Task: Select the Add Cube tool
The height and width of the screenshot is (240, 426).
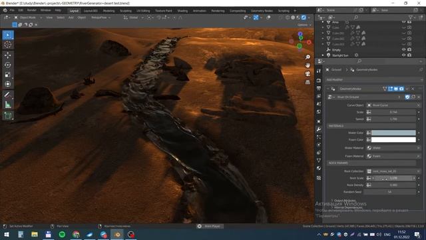Action: 8,115
